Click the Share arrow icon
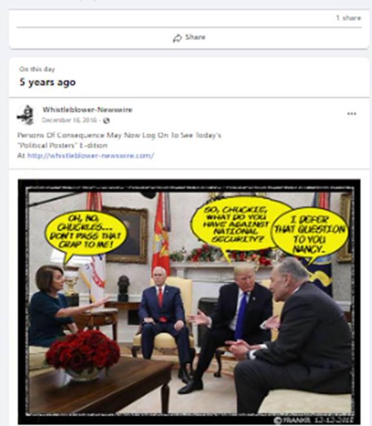Viewport: 372px width, 426px height. [x=177, y=38]
